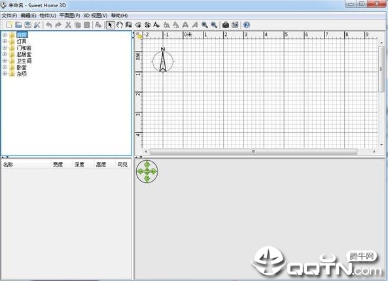Screen dimensions: 388x281
Task: Activate the Pan hand tool
Action: tap(120, 25)
